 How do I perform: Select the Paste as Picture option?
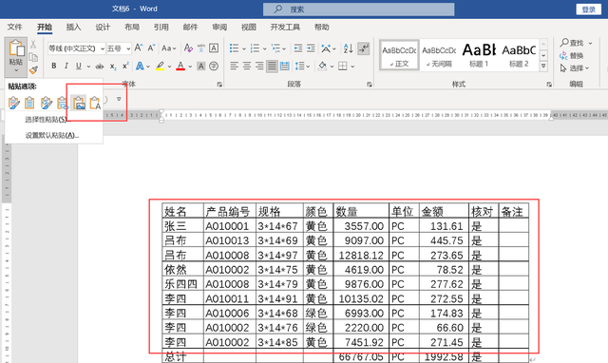coord(79,104)
